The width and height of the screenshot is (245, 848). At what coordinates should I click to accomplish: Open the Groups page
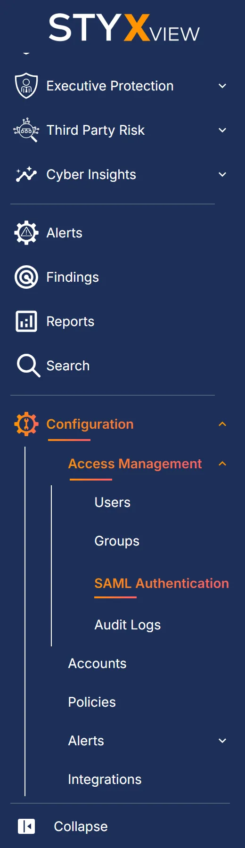click(x=117, y=541)
